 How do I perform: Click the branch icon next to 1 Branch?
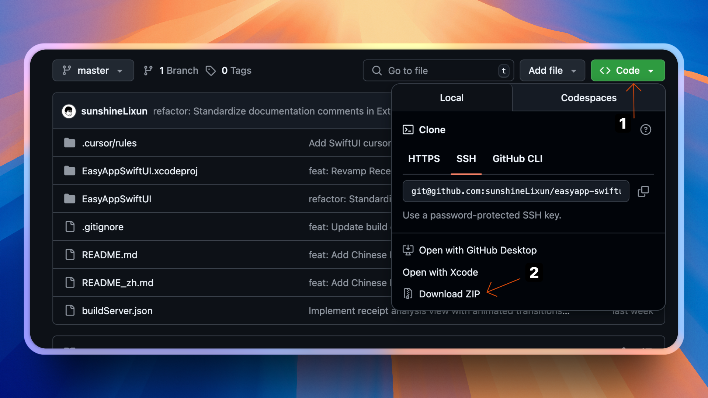pos(149,70)
